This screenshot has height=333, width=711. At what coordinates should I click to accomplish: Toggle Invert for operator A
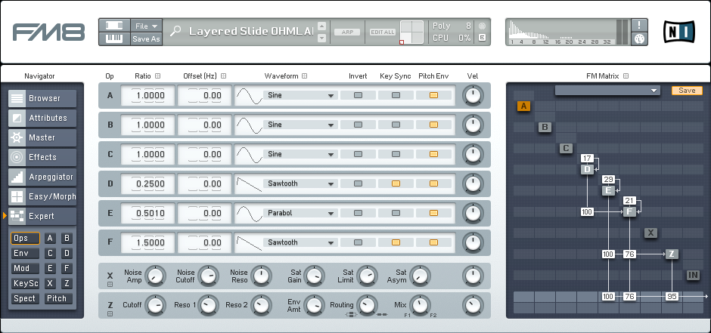358,95
